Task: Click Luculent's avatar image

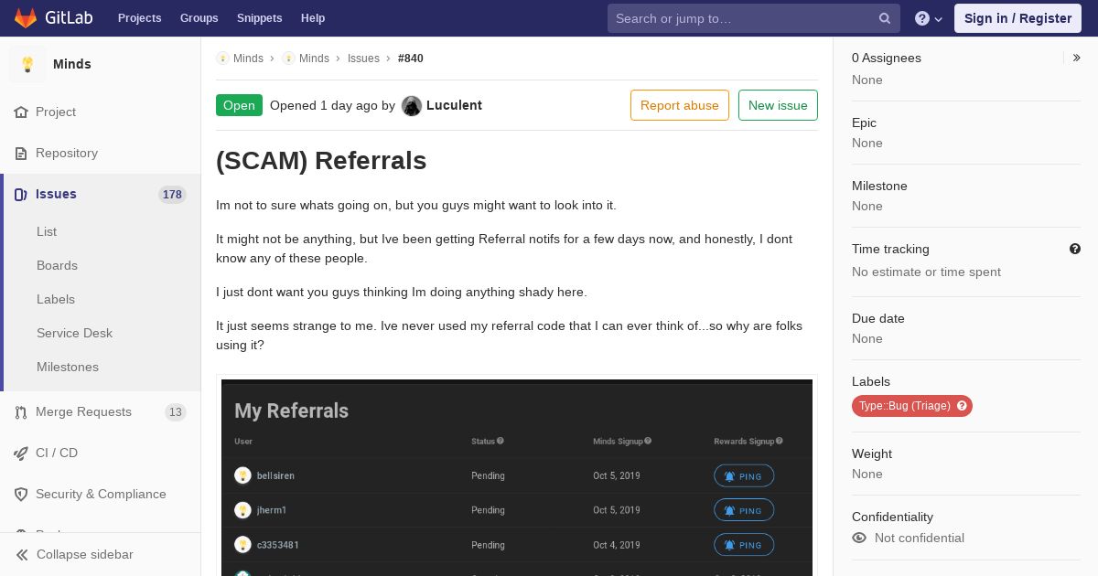Action: point(412,105)
